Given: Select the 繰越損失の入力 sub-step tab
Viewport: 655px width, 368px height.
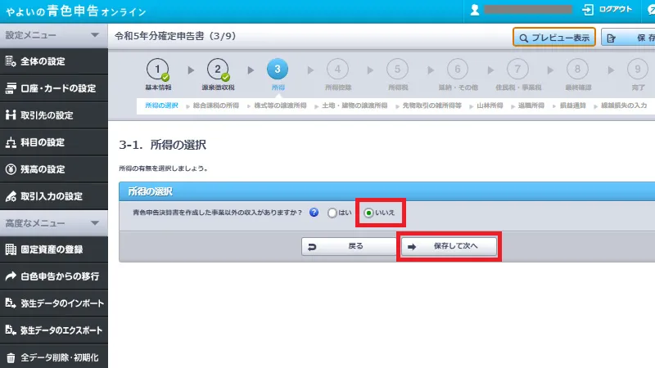Looking at the screenshot, I should 624,105.
